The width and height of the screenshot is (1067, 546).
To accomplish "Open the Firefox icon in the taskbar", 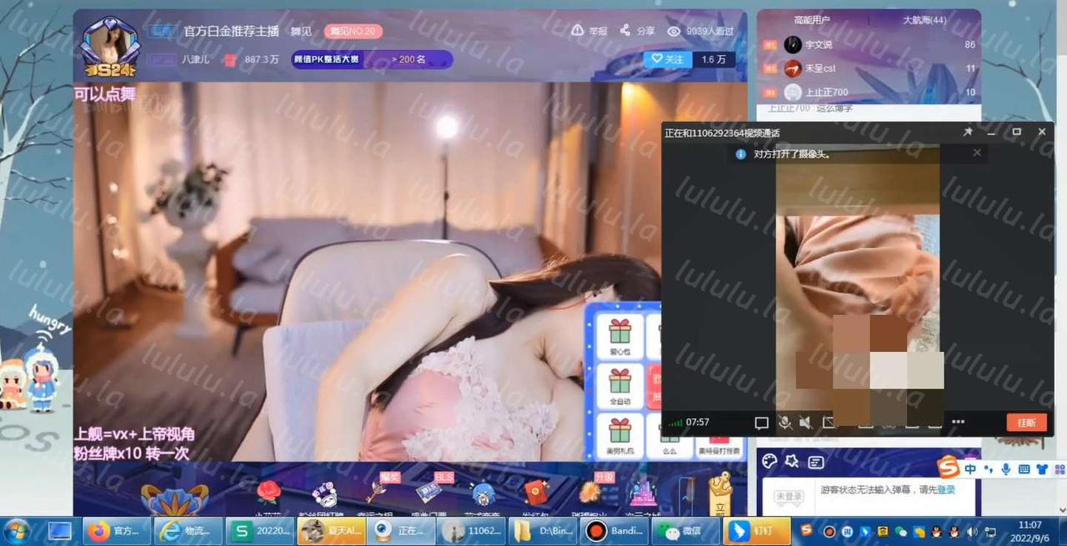I will click(x=99, y=530).
